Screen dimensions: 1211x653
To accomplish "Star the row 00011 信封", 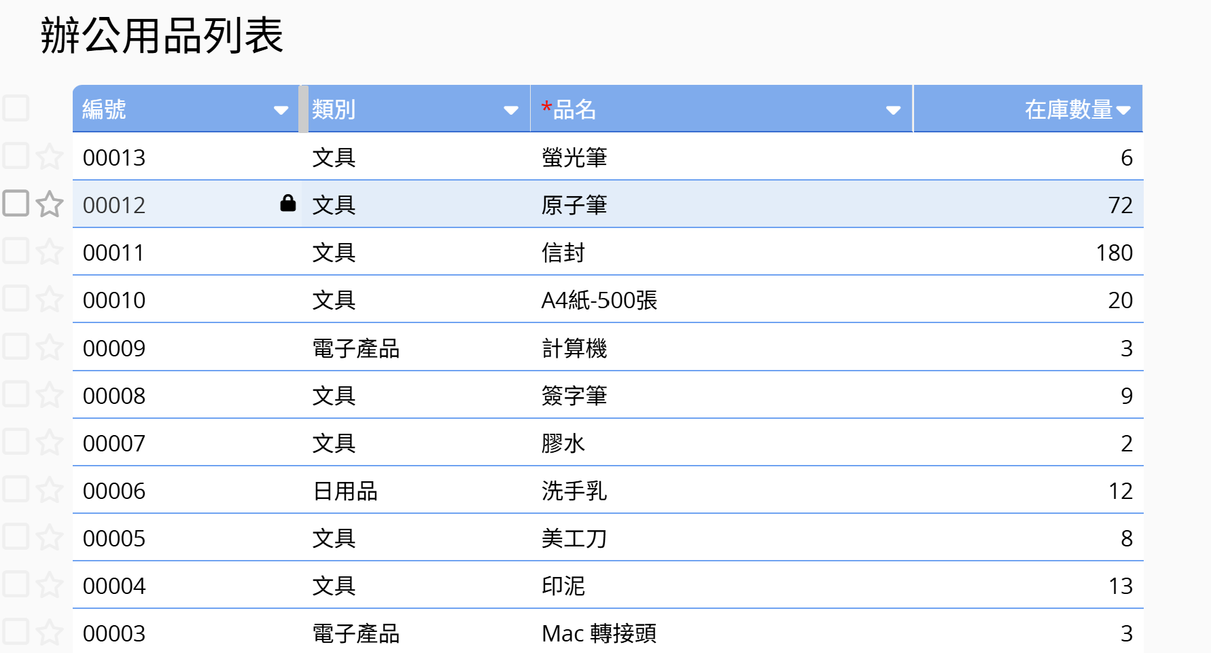I will 50,252.
